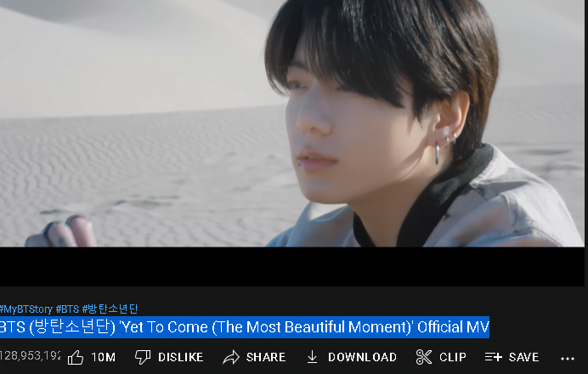588x374 pixels.
Task: Click the DOWNLOAD label
Action: pos(362,357)
